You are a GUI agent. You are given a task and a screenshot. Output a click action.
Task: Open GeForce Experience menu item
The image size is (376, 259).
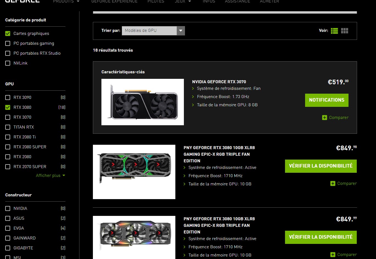click(x=114, y=1)
